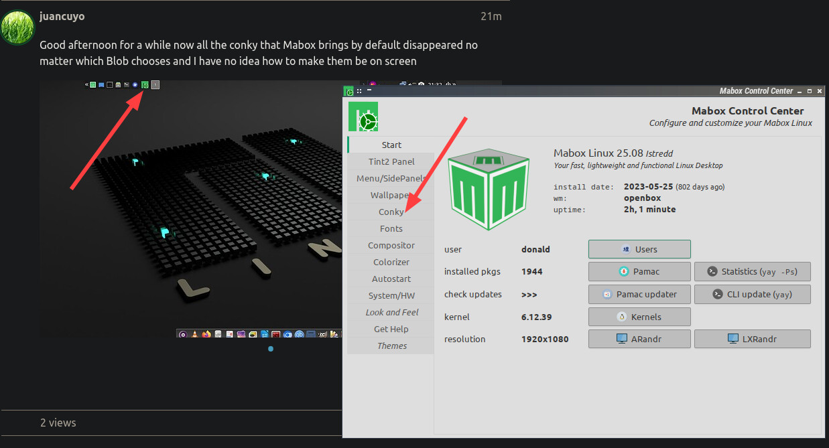Image resolution: width=829 pixels, height=448 pixels.
Task: Click juancuyo's grass avatar
Action: click(x=17, y=27)
